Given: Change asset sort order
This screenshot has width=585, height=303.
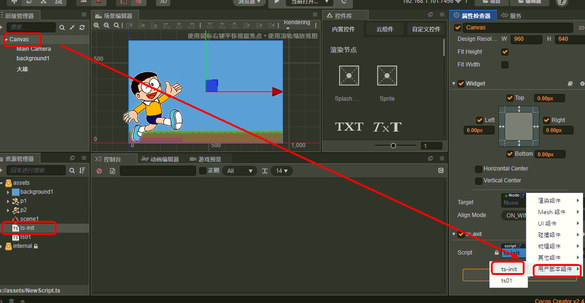Looking at the screenshot, I should [x=83, y=170].
